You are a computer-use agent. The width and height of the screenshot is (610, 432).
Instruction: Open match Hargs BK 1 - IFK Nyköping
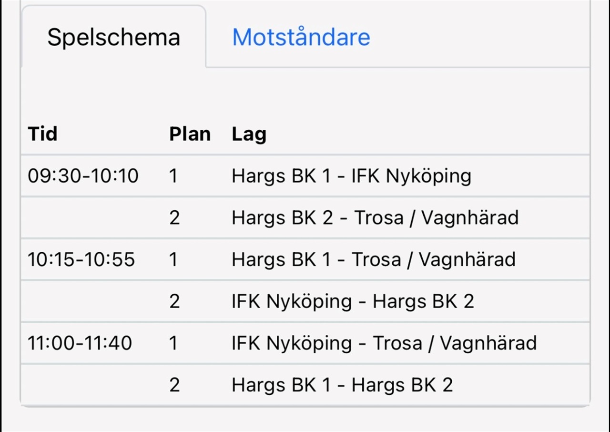[x=351, y=176]
